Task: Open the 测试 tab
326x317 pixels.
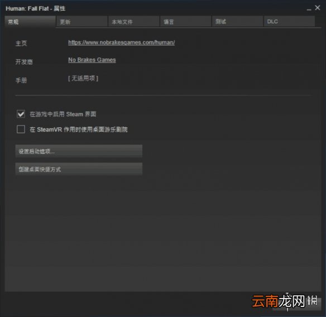Action: [237, 22]
